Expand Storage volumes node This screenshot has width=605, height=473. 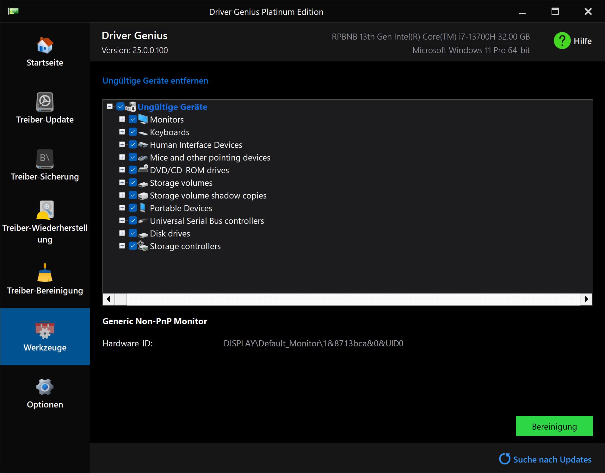[122, 182]
